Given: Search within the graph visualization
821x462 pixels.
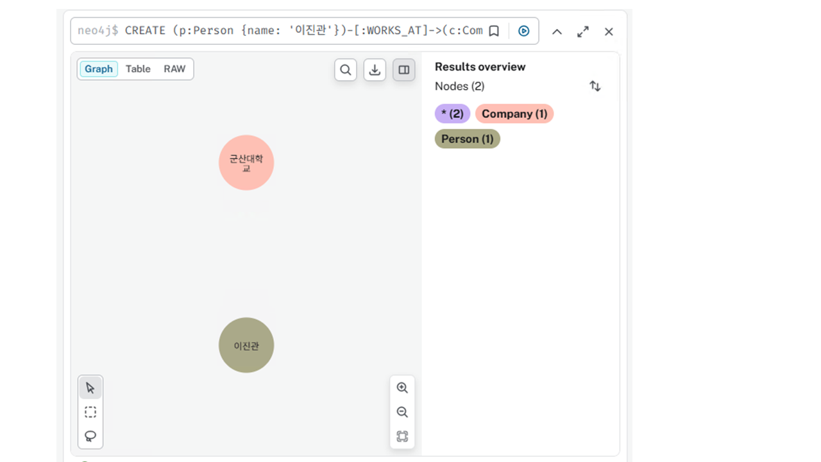Looking at the screenshot, I should pyautogui.click(x=345, y=70).
